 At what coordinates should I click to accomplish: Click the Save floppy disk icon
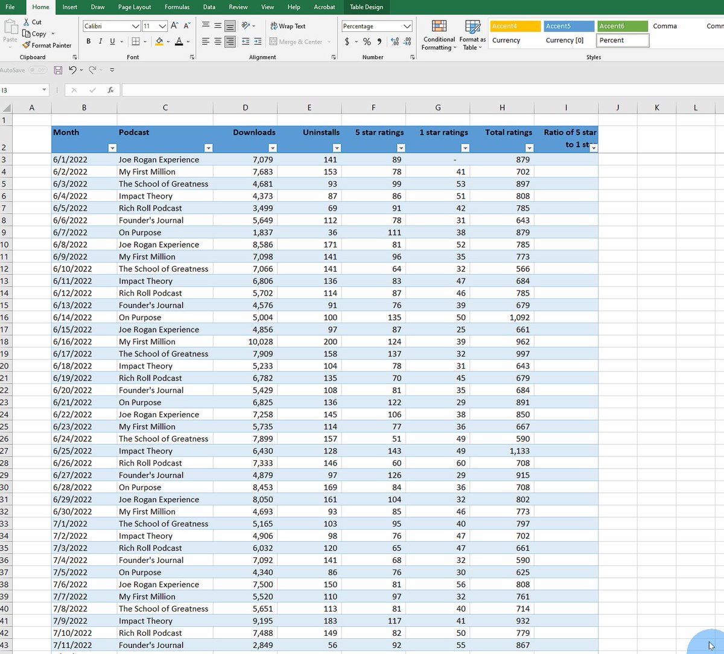pyautogui.click(x=58, y=70)
